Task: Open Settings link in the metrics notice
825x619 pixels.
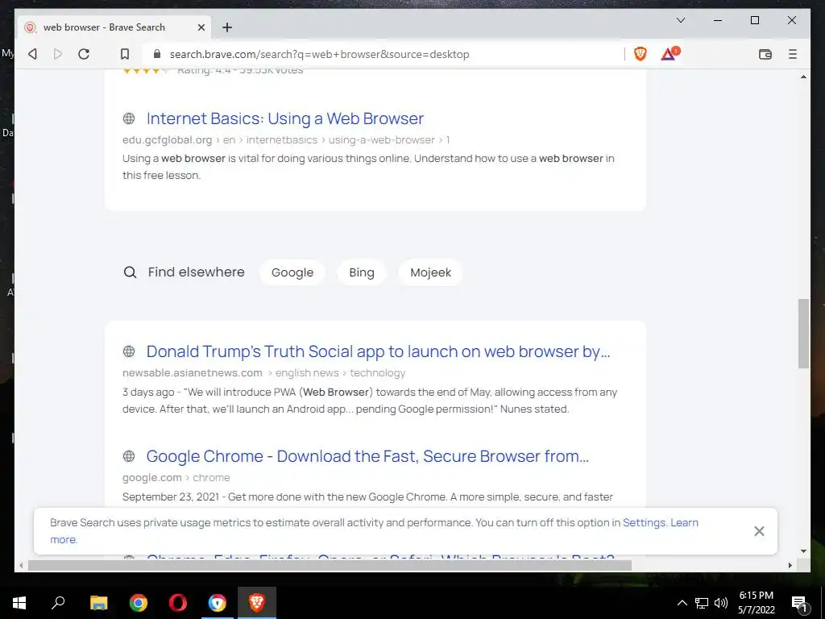Action: click(x=644, y=522)
